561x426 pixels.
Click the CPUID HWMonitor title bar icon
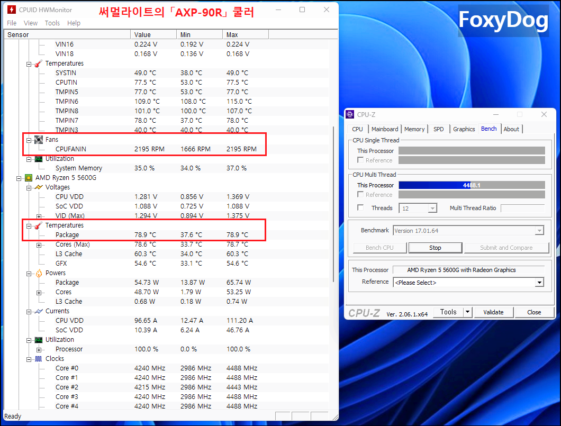(x=12, y=10)
